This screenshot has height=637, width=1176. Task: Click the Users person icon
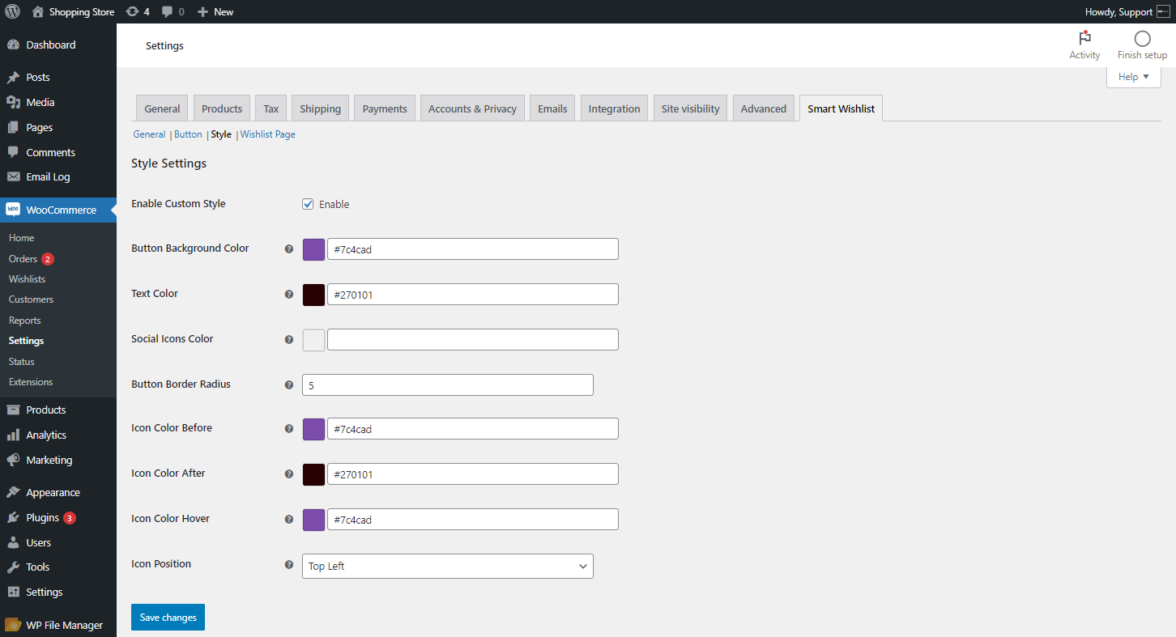[x=14, y=543]
